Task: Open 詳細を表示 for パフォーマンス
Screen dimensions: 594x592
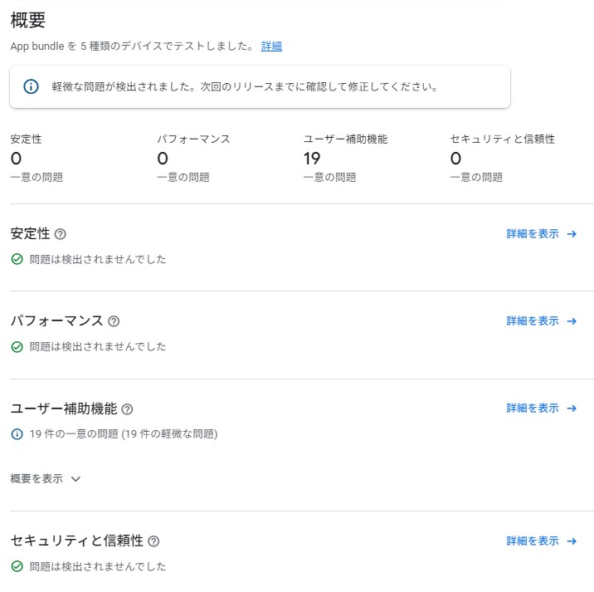Action: pos(533,321)
